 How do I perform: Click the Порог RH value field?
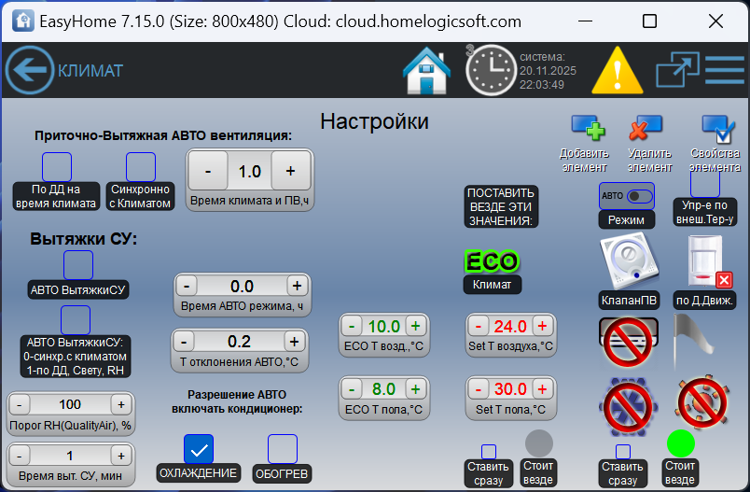pos(70,404)
